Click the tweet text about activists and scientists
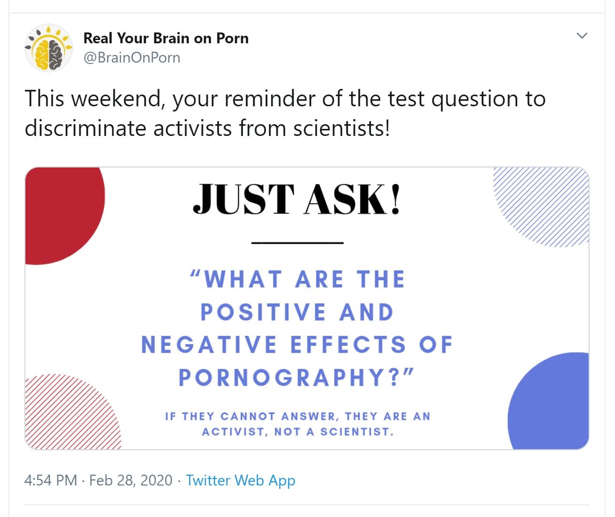The width and height of the screenshot is (615, 517). tap(285, 113)
